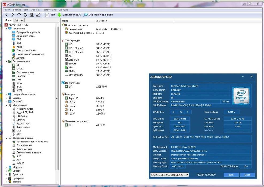
Task: Select the Ядро ЦП voltage row
Action: click(x=84, y=98)
